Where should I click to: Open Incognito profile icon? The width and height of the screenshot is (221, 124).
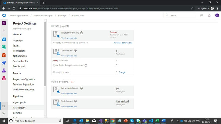[x=212, y=9]
